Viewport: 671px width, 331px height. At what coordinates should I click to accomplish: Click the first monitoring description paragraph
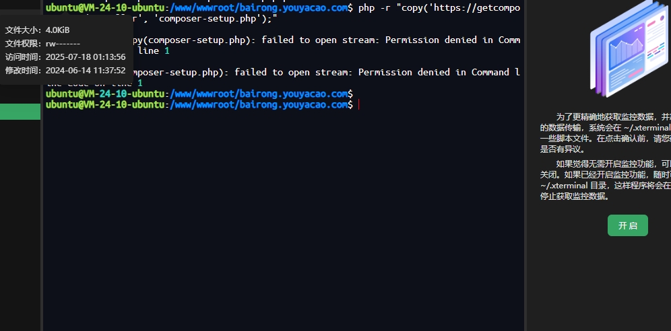tap(605, 133)
